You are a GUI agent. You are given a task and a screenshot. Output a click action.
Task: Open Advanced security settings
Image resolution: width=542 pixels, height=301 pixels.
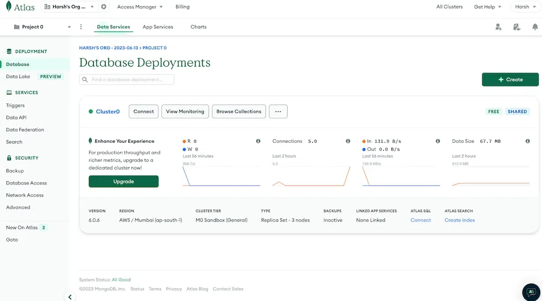tap(18, 207)
